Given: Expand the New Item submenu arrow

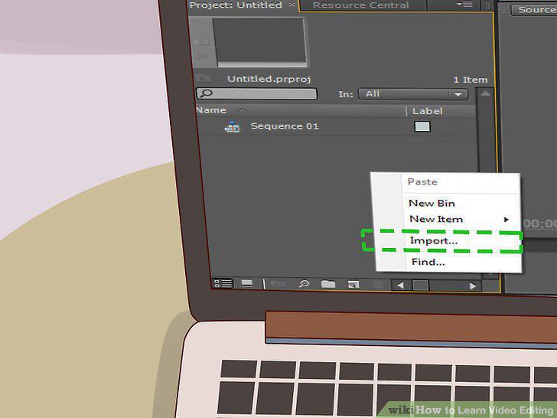Looking at the screenshot, I should [x=507, y=220].
